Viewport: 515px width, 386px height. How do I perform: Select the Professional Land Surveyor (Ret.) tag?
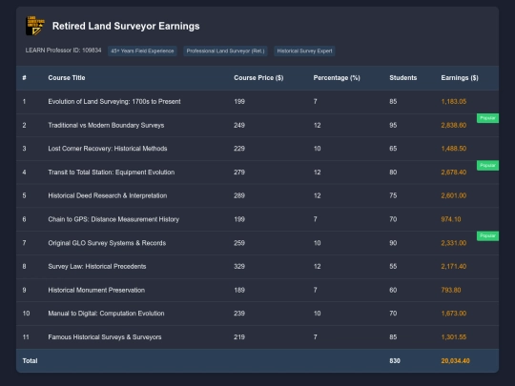pyautogui.click(x=225, y=51)
